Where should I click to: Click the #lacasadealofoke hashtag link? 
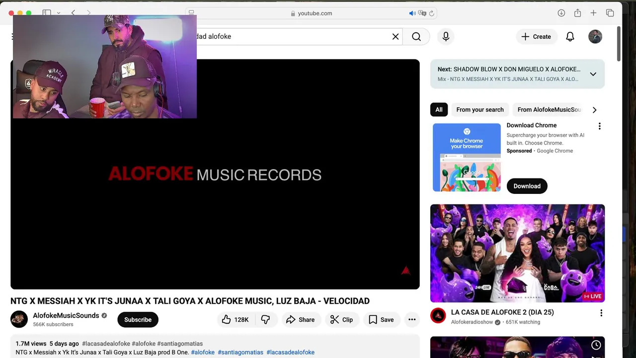[290, 352]
